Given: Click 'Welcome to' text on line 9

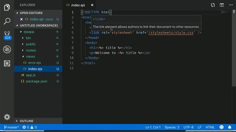Looking at the screenshot, I should [105, 53].
